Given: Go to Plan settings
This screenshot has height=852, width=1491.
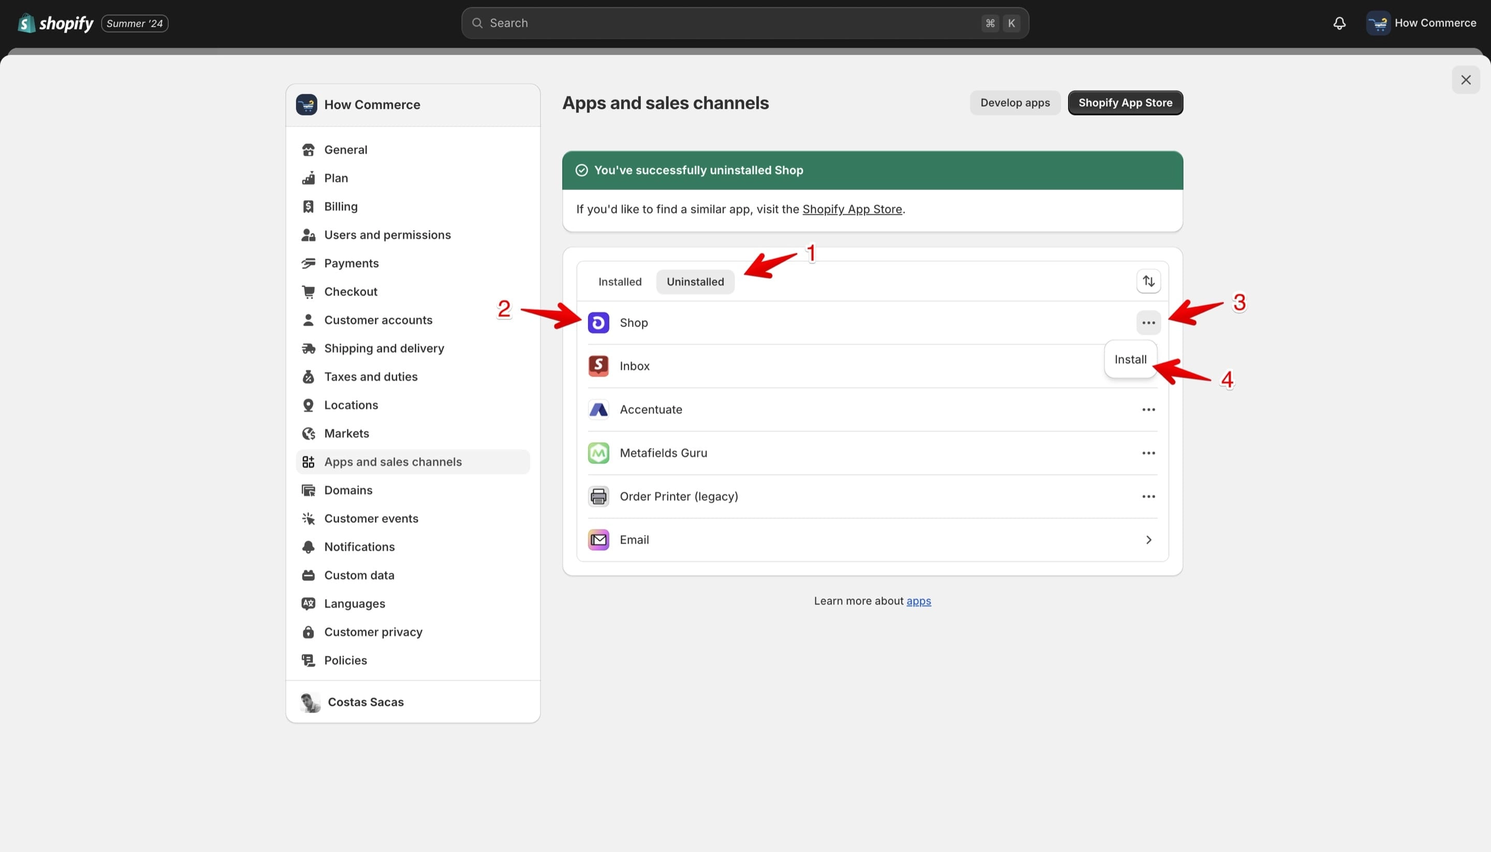Looking at the screenshot, I should tap(413, 178).
